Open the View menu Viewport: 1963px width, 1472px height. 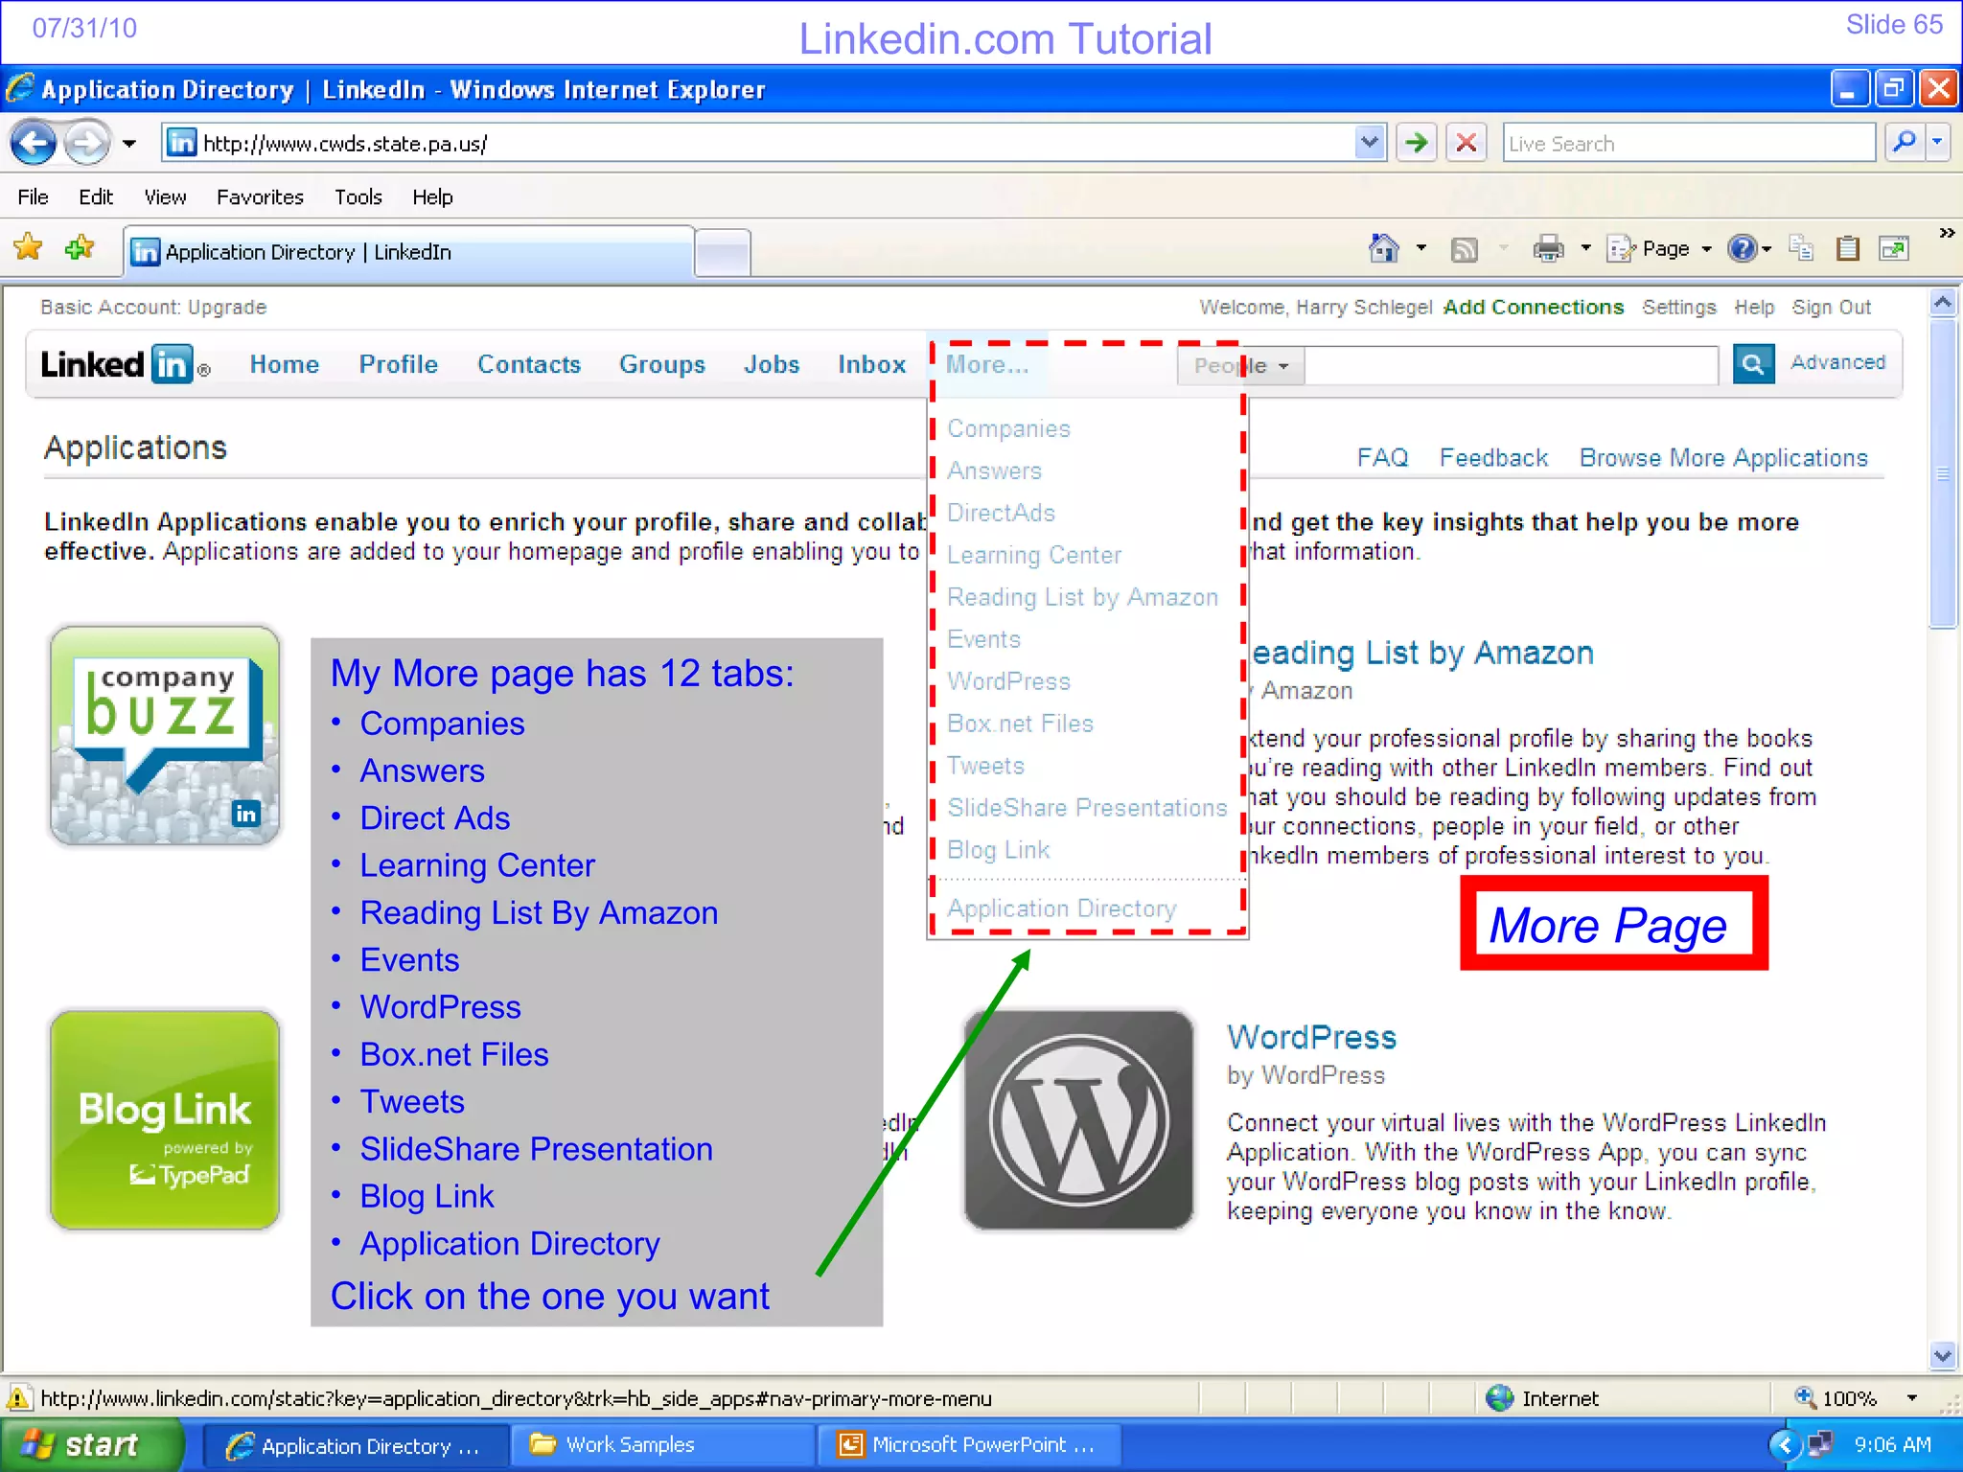pos(165,196)
